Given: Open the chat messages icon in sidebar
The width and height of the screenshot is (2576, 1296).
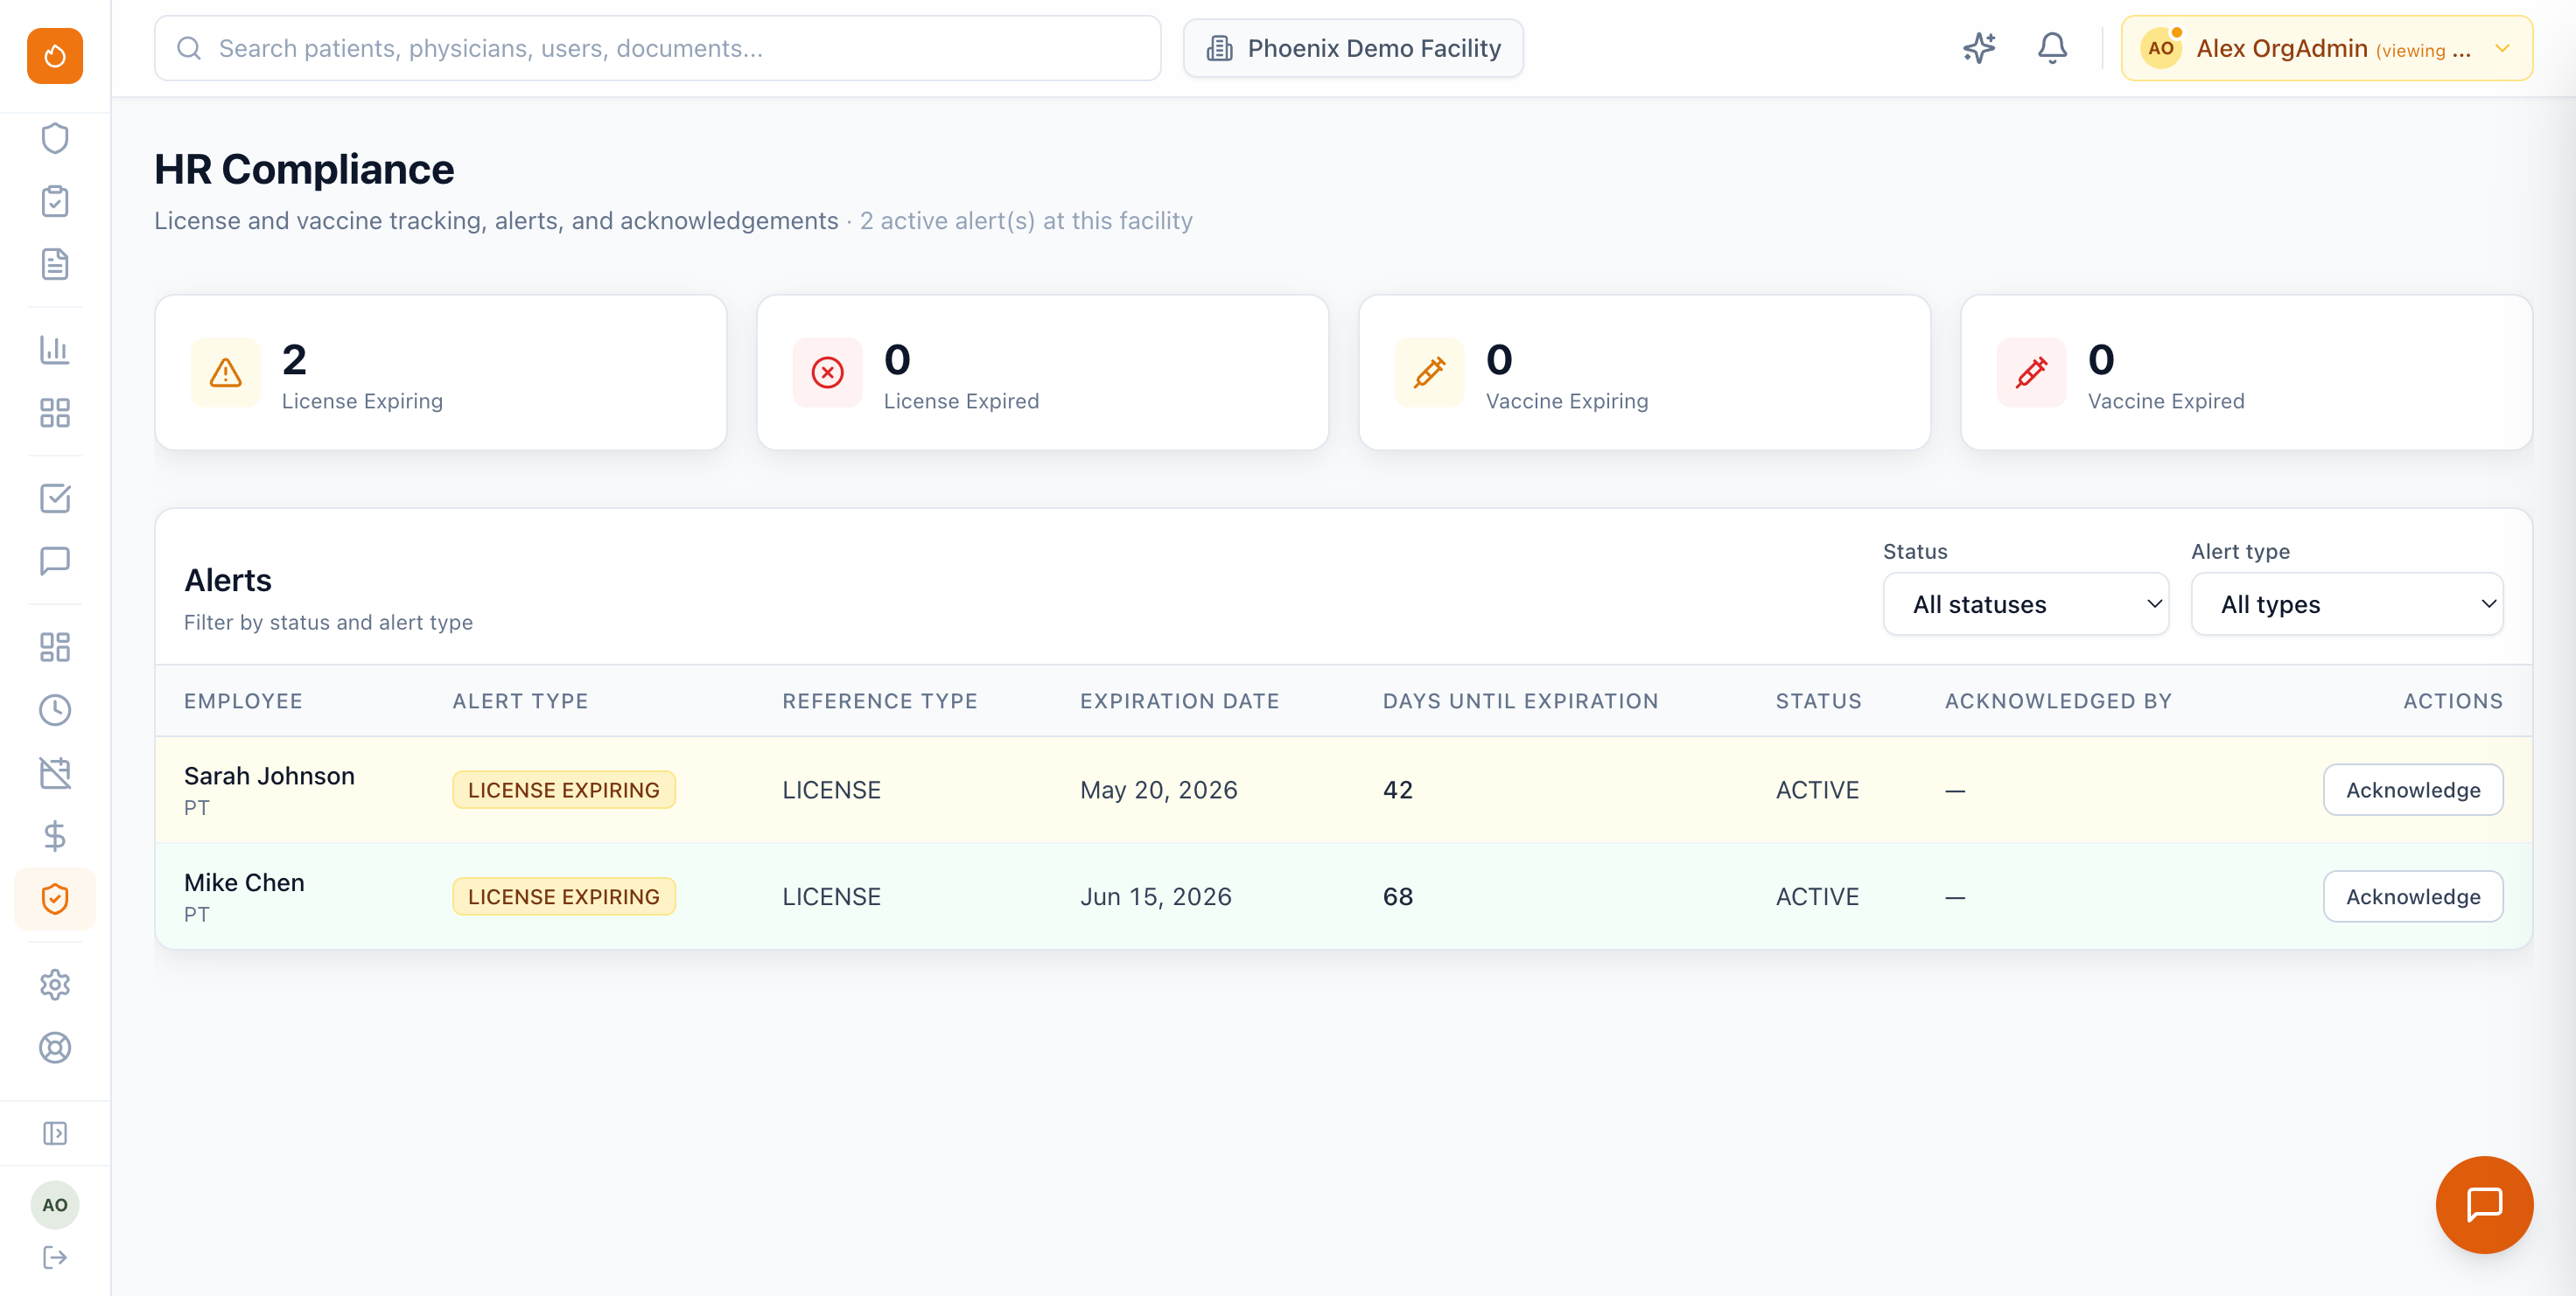Looking at the screenshot, I should pyautogui.click(x=55, y=561).
